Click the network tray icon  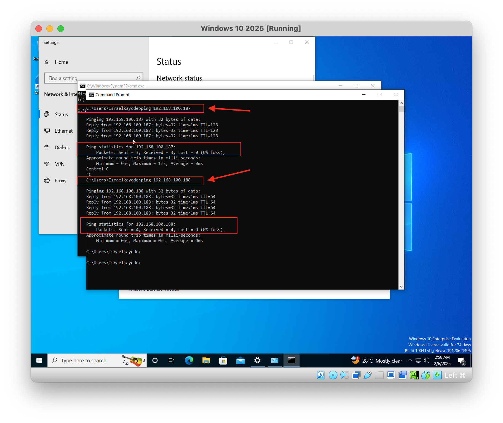tap(418, 360)
